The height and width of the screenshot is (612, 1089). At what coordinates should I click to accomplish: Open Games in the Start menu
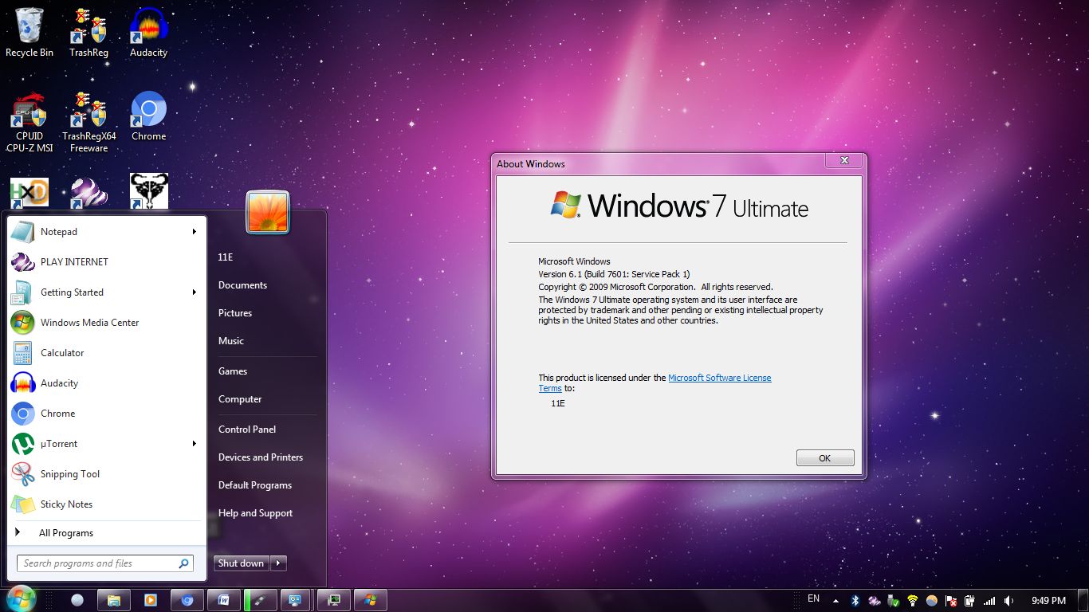(233, 371)
